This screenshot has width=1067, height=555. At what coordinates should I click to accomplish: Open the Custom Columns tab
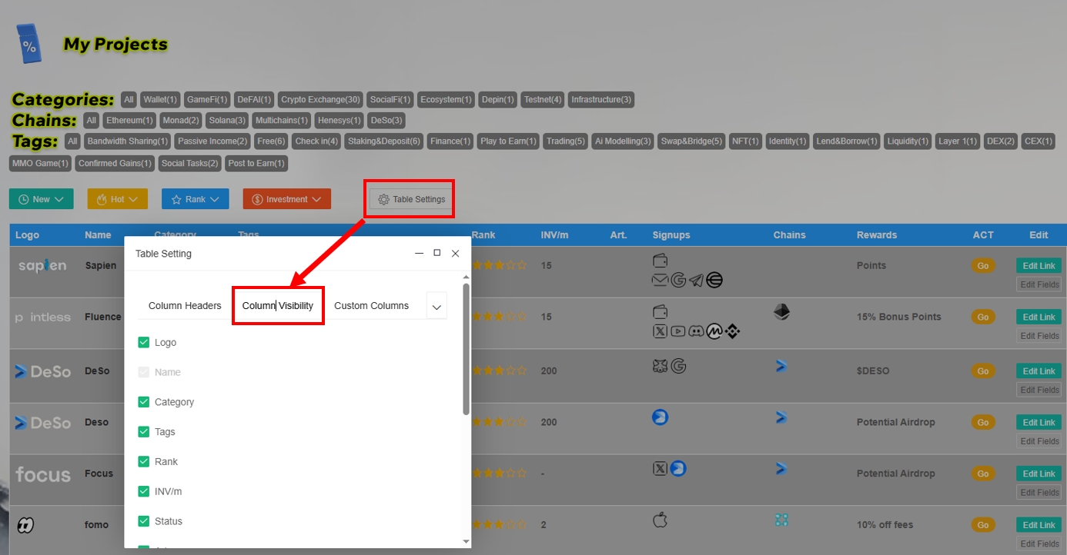coord(371,306)
